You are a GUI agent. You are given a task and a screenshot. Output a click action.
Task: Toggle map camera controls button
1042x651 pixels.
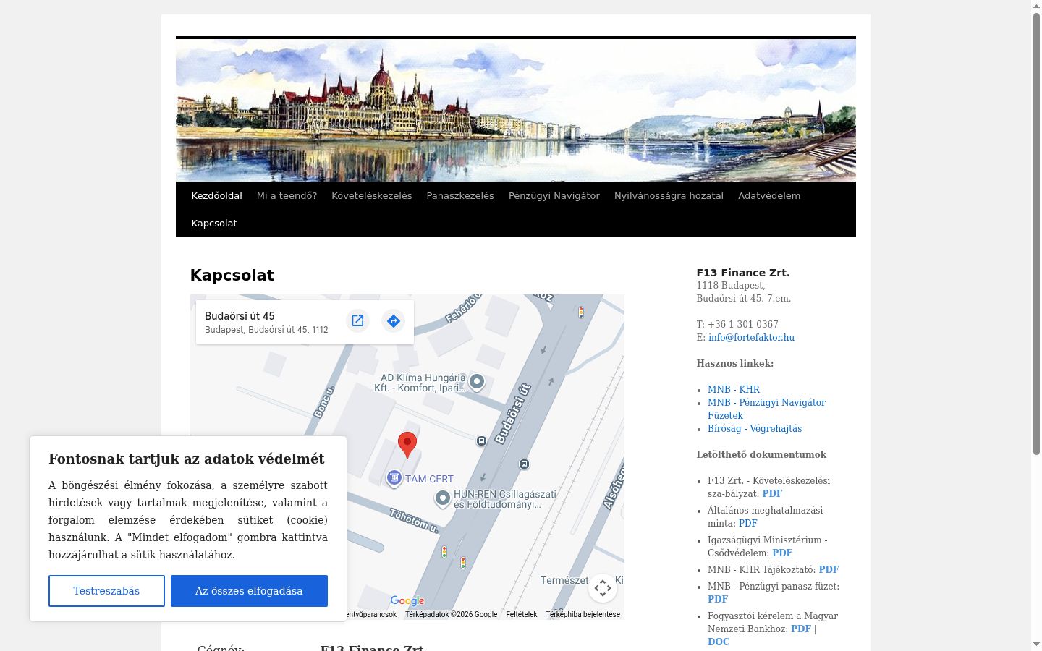(x=603, y=588)
